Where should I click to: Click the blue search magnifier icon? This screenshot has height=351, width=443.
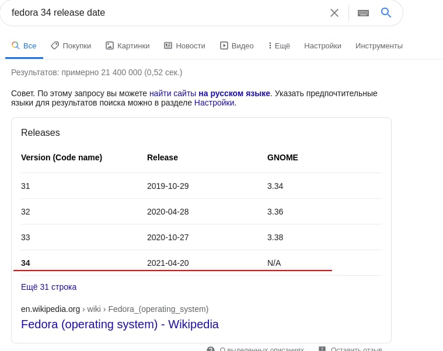point(386,12)
